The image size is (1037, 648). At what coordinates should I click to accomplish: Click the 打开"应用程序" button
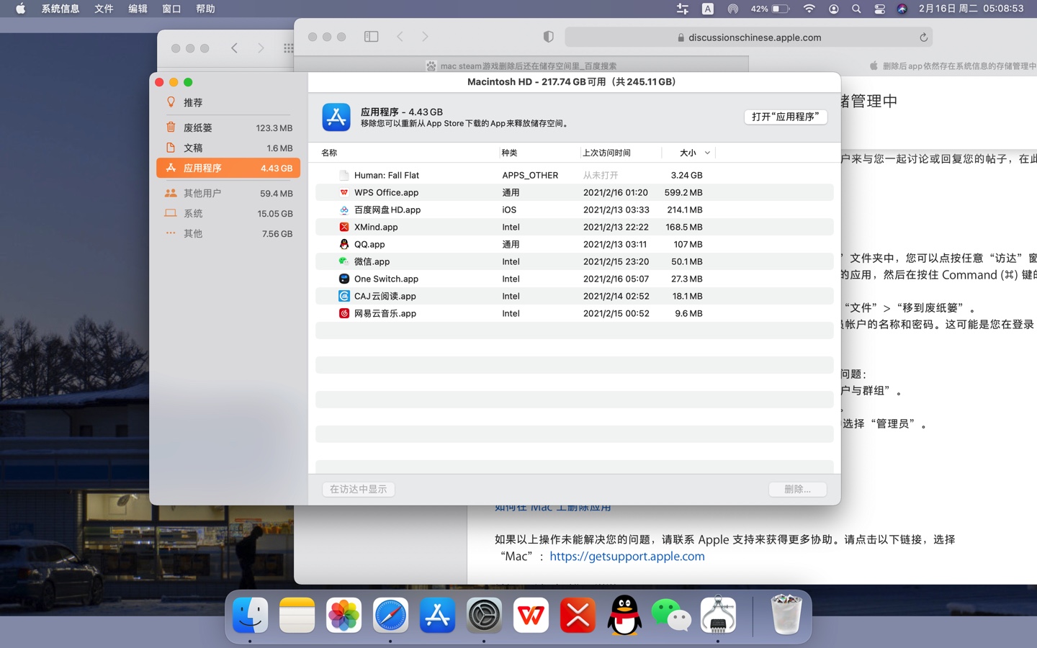(x=785, y=117)
